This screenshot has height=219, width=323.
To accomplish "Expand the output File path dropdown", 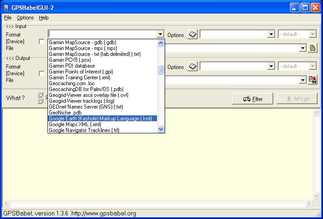I will coord(303,80).
